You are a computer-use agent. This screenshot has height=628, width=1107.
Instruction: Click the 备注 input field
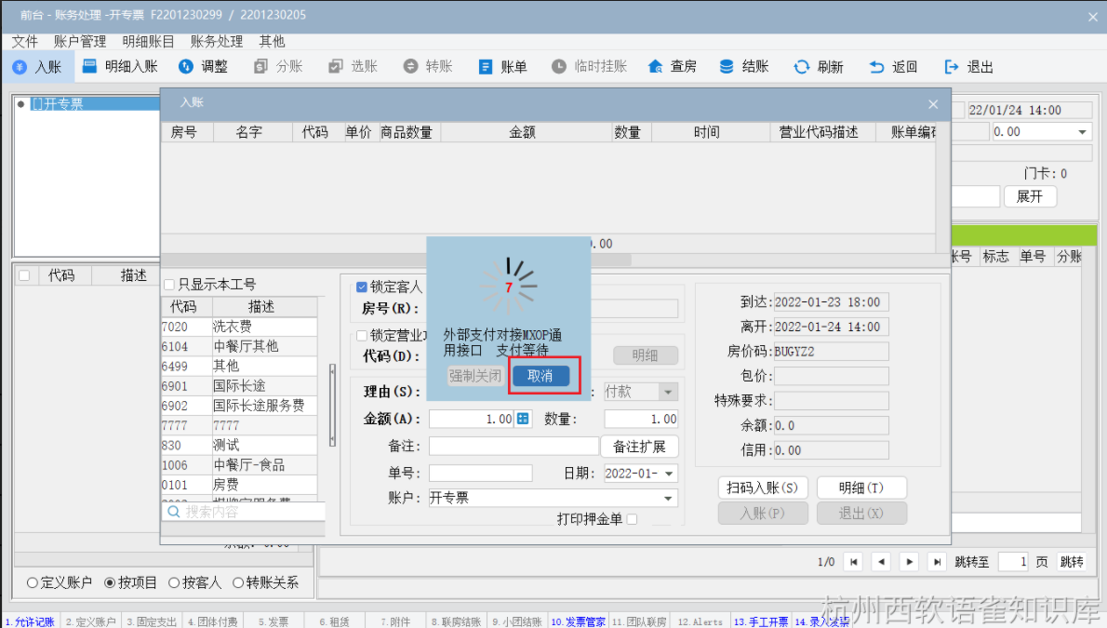pos(513,447)
